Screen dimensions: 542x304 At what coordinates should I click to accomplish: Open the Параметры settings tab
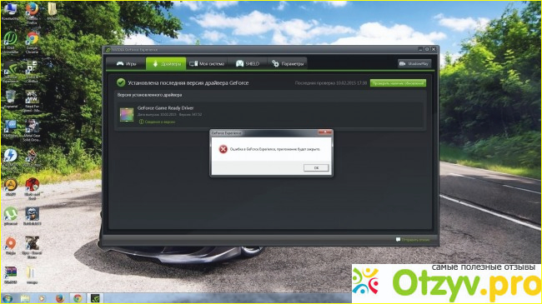coord(288,63)
